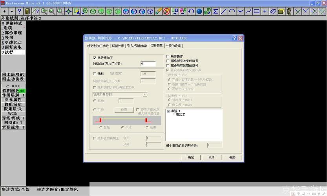327x196 pixels.
Task: Uncheck the 执行粗加工 checkbox
Action: 95,58
